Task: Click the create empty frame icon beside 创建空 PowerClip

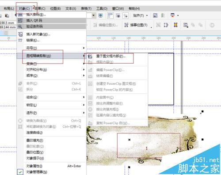Action: pos(90,84)
